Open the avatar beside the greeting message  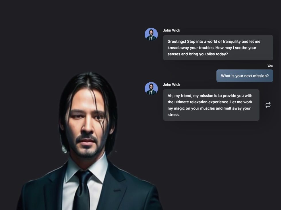(151, 34)
